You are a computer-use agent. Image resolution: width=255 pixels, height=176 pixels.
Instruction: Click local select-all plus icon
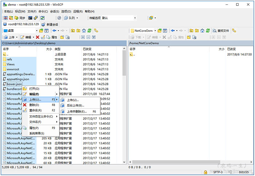[x=83, y=37]
